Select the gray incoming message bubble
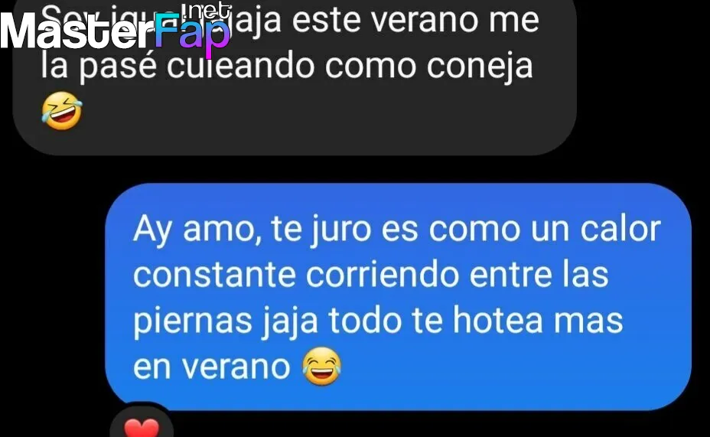Screen dimensions: 710x437 click(x=295, y=77)
